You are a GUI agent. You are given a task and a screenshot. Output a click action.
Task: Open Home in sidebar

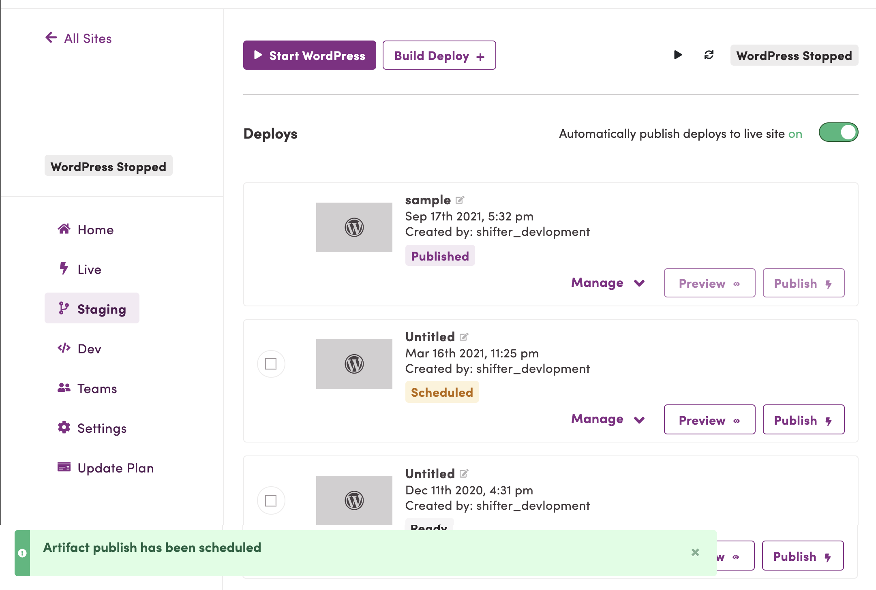coord(86,229)
